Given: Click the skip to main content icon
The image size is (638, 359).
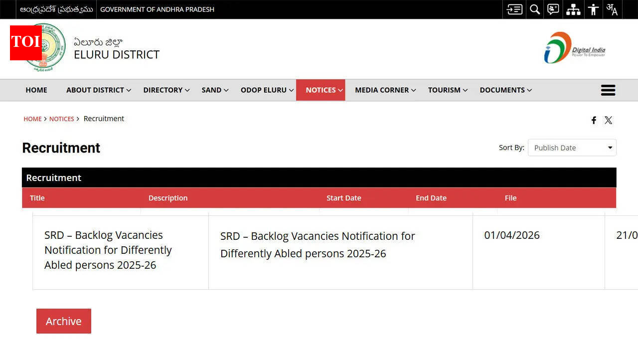Looking at the screenshot, I should pos(514,9).
